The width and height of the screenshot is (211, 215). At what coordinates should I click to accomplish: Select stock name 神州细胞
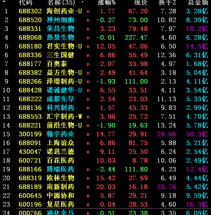coord(60,20)
